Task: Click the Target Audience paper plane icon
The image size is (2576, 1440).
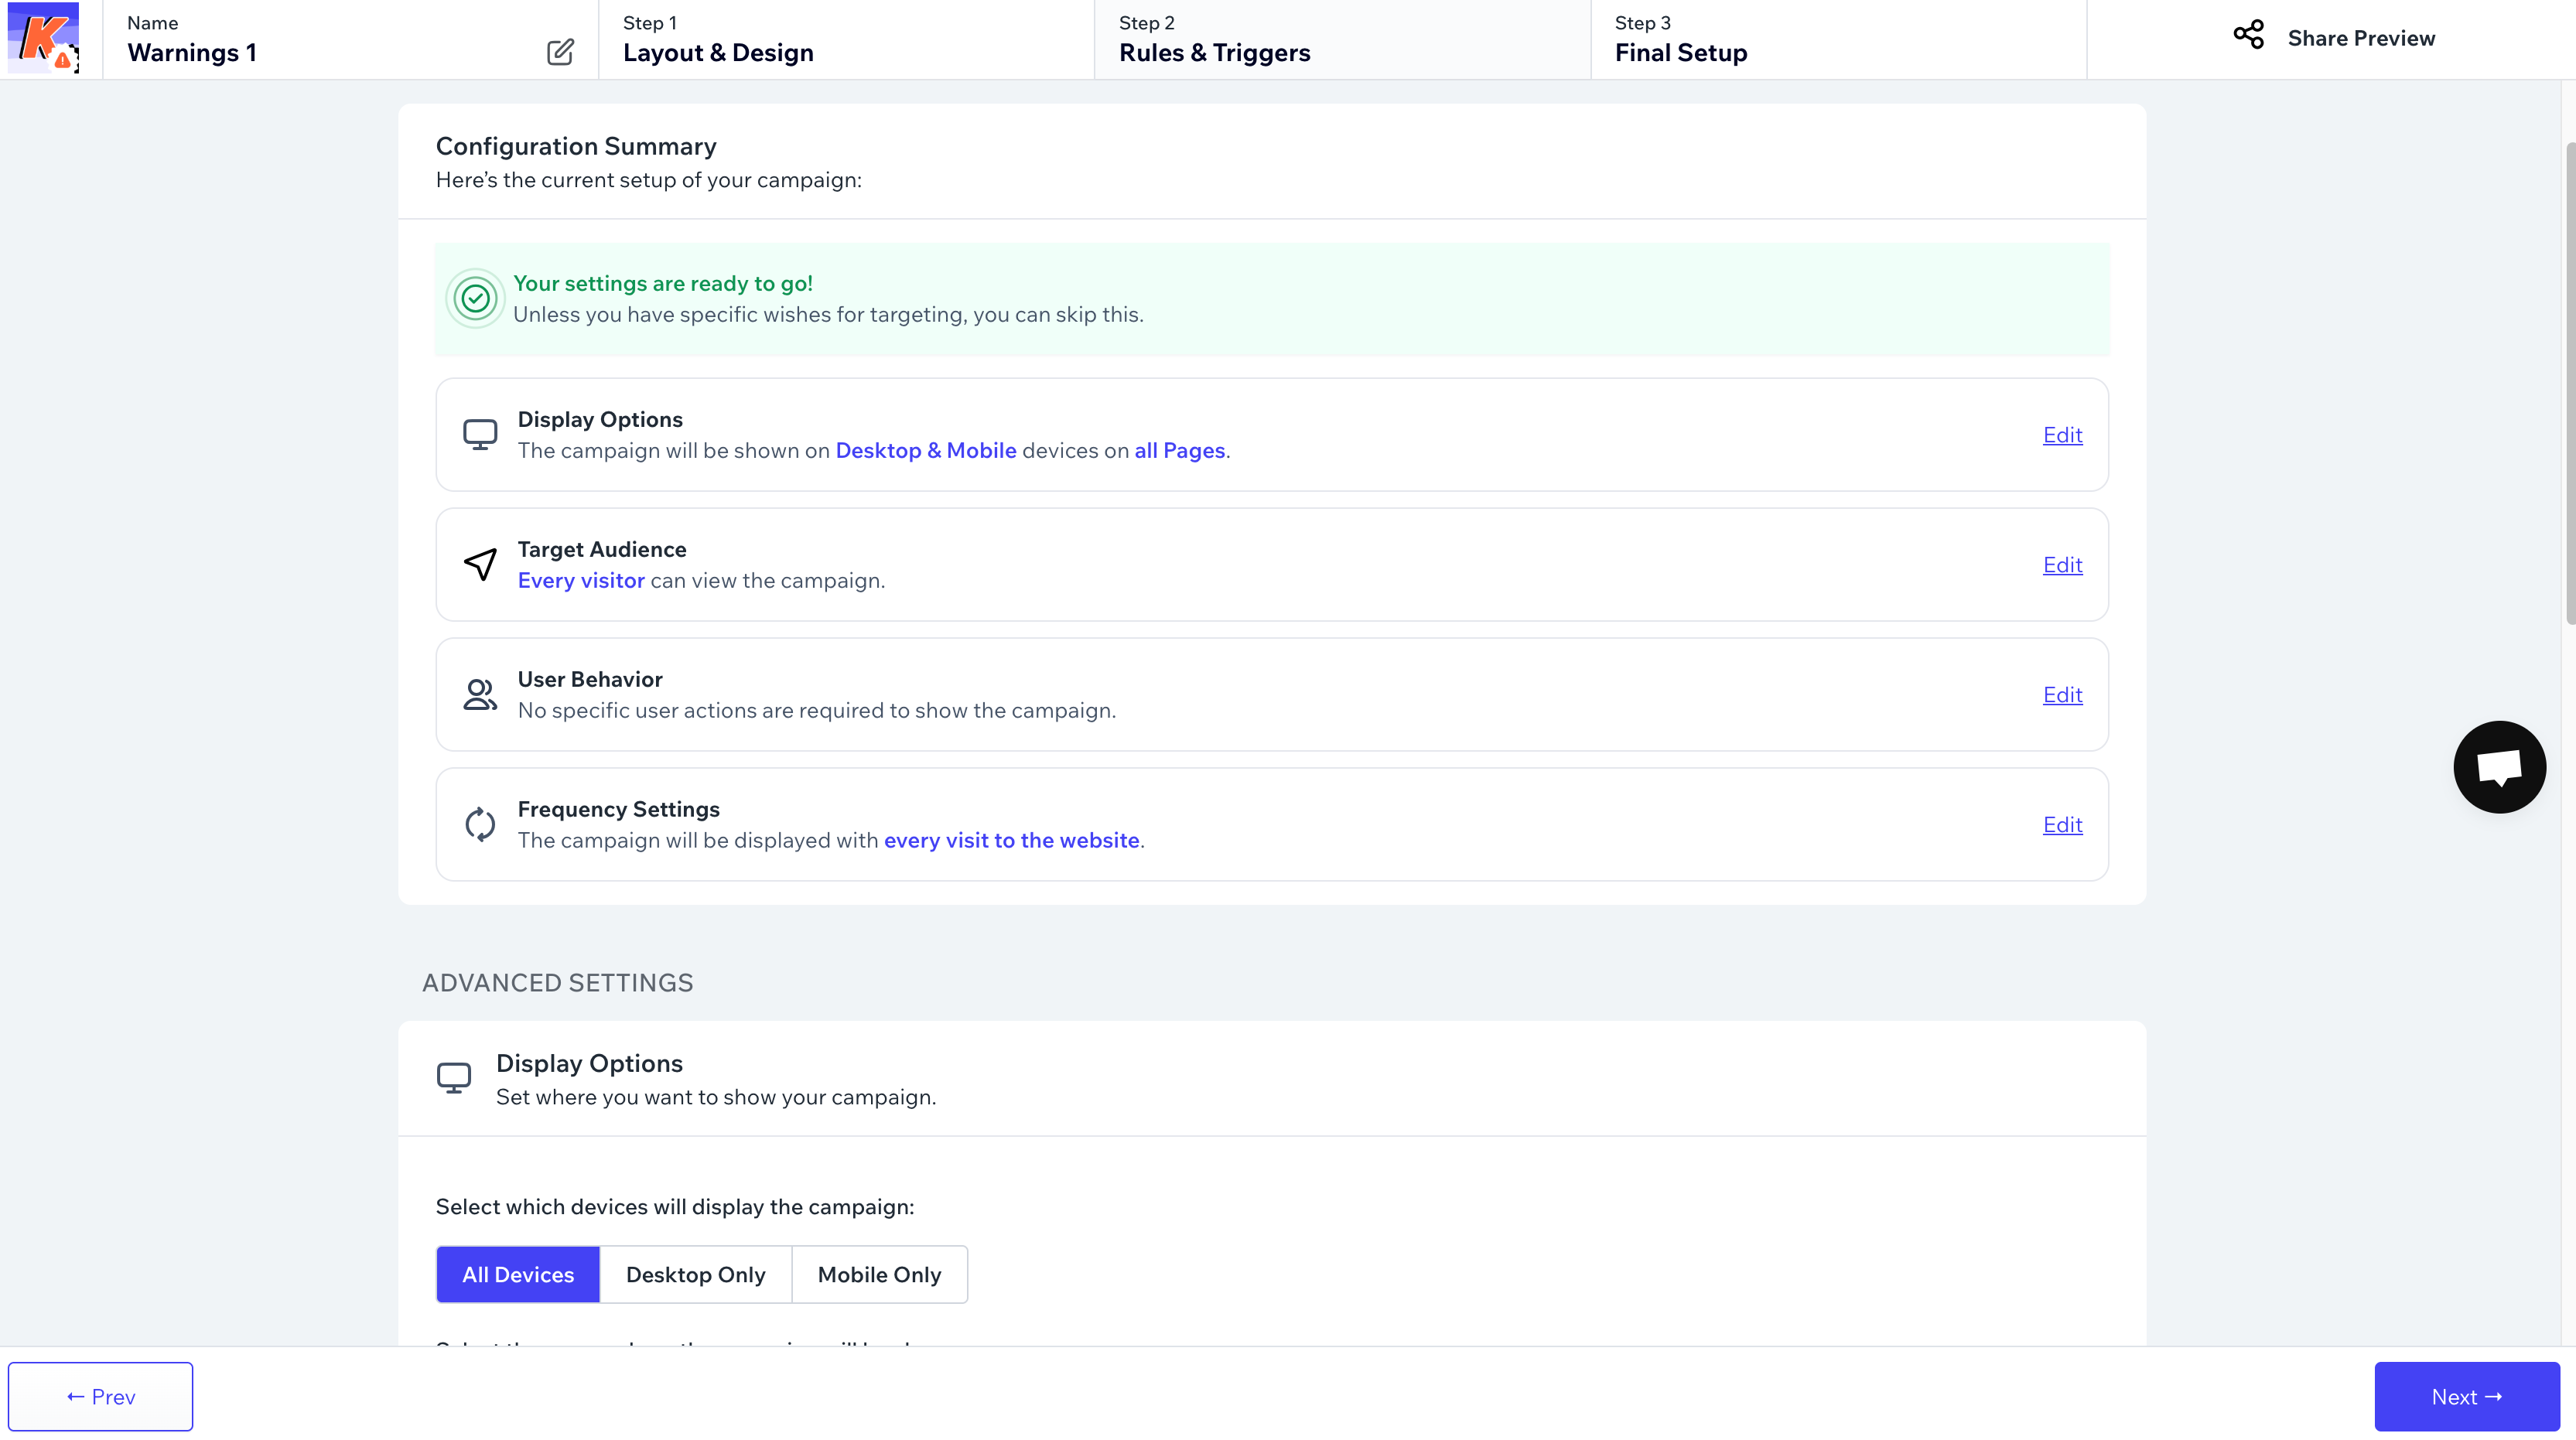Action: click(480, 565)
